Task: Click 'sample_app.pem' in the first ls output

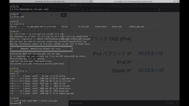Action: point(136,27)
